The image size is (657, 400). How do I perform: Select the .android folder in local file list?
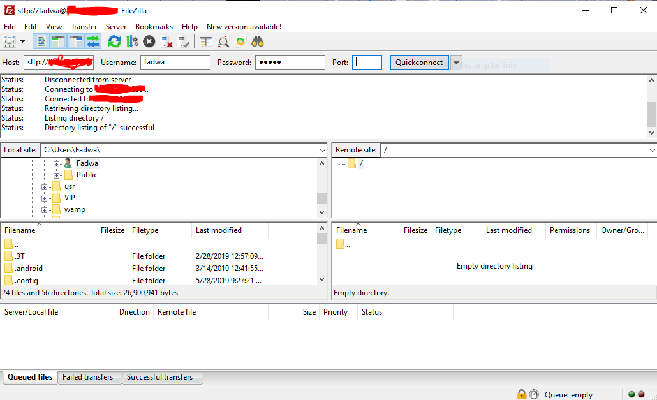(29, 269)
